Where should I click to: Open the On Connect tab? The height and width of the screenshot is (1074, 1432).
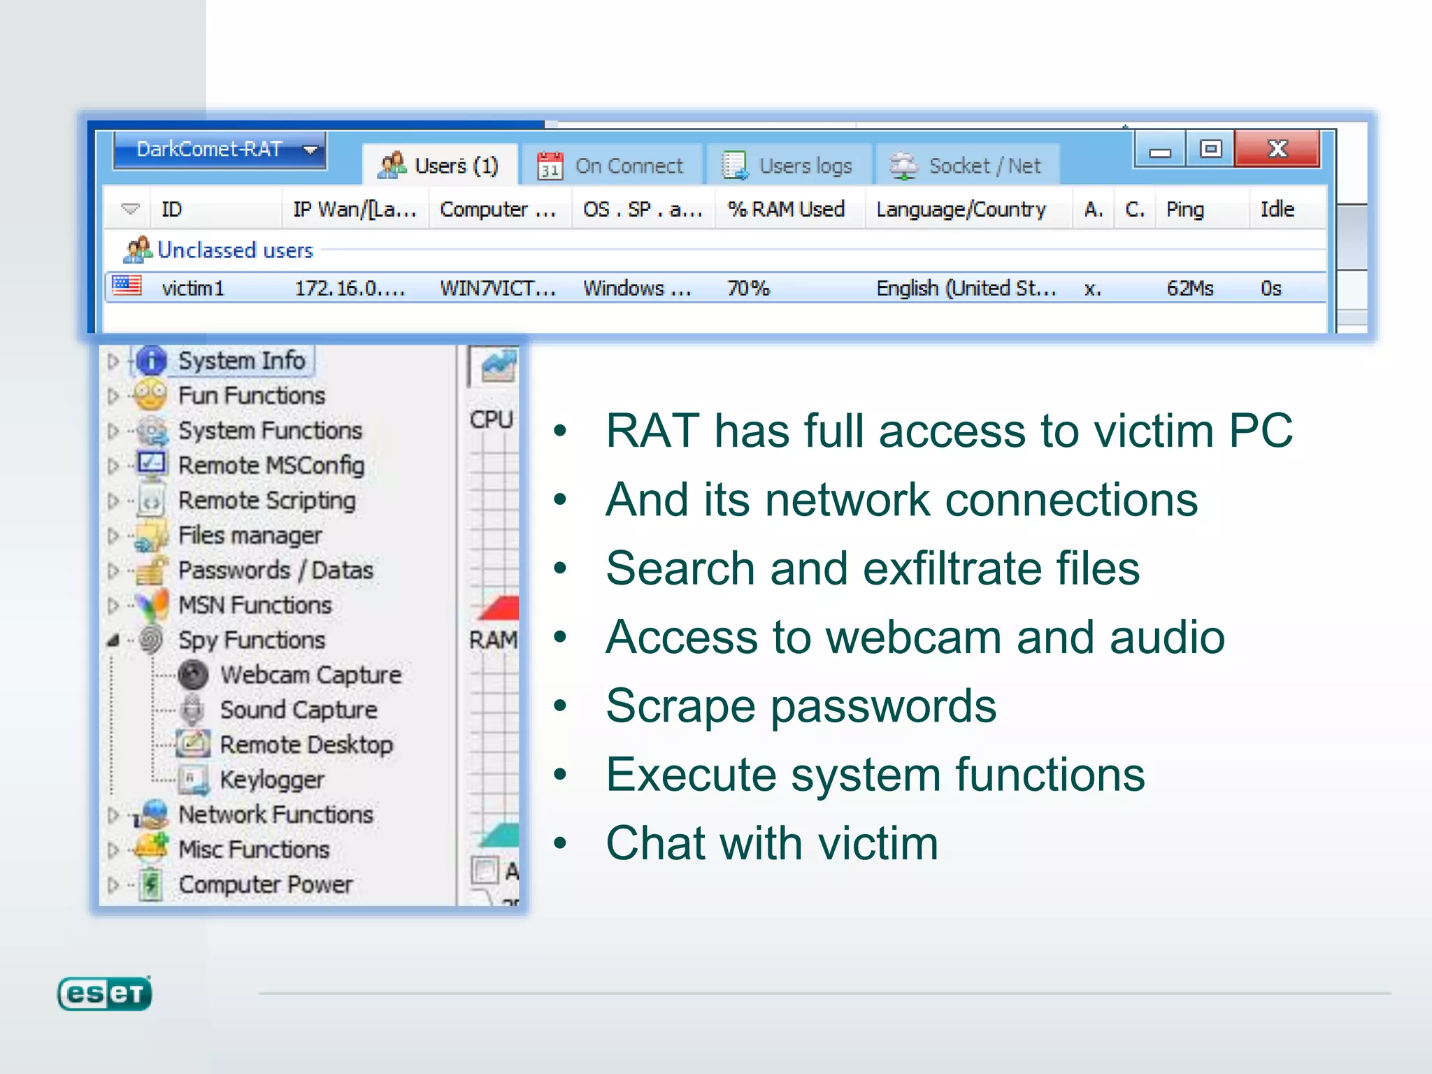tap(611, 165)
